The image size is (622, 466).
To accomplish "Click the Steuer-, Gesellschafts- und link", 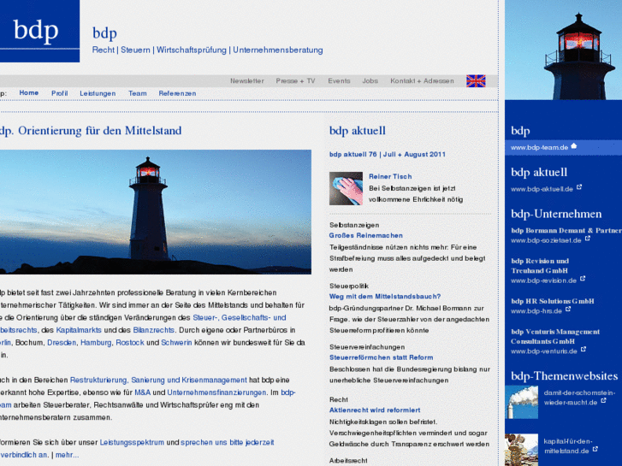I will click(240, 318).
